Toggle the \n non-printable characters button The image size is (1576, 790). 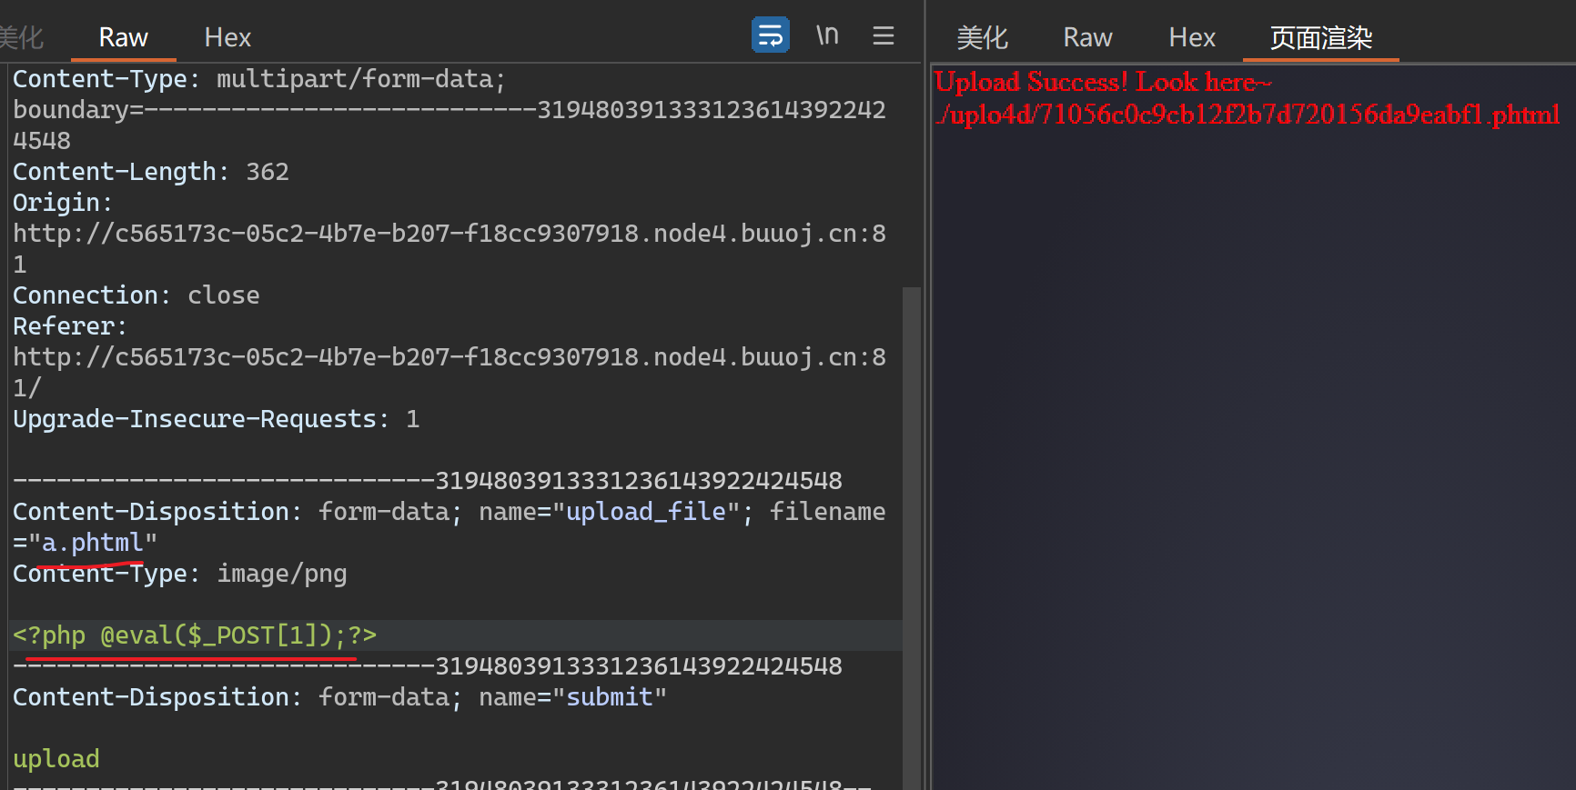(826, 35)
